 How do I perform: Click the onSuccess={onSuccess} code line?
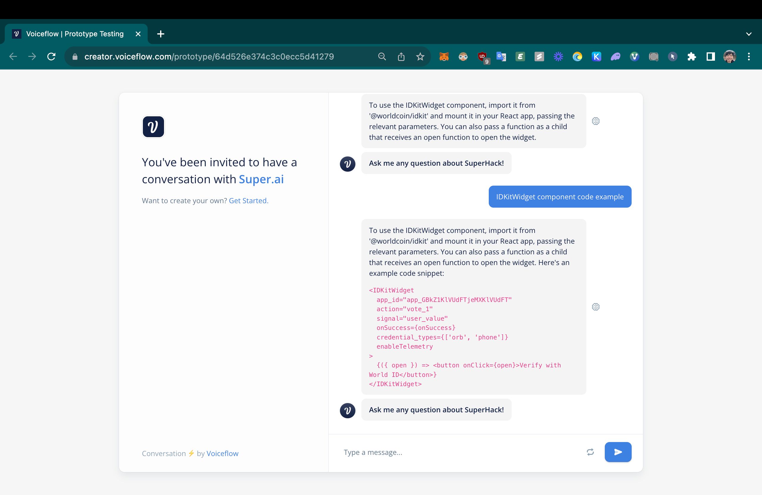[x=416, y=328]
